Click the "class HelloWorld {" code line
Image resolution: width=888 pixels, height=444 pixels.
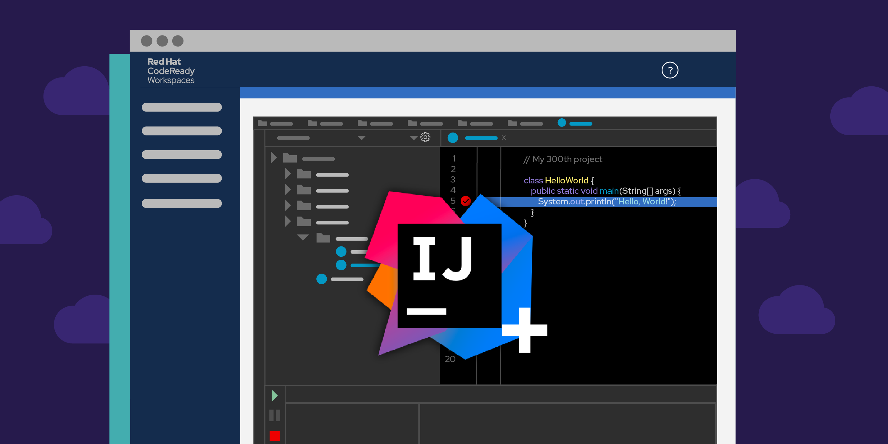click(x=558, y=180)
